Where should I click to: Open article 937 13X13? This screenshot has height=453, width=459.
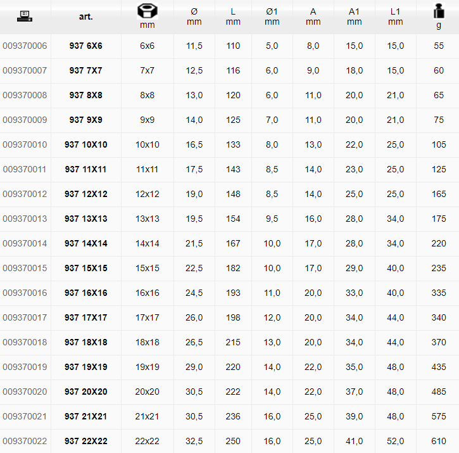tap(85, 219)
